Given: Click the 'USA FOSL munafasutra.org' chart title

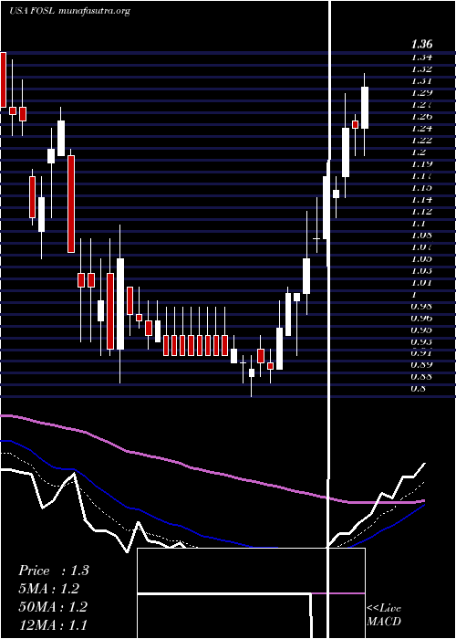Looking at the screenshot, I should point(69,11).
